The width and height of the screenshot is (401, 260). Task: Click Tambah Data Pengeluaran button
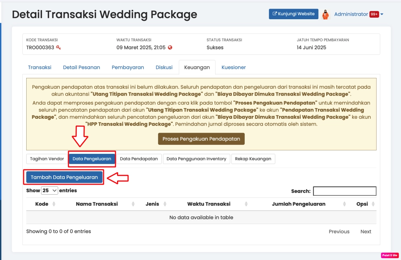[x=64, y=177]
